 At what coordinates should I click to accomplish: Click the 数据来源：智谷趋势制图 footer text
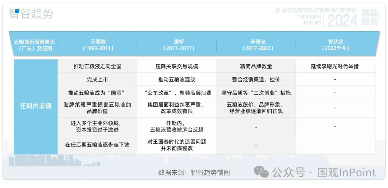coord(194,173)
